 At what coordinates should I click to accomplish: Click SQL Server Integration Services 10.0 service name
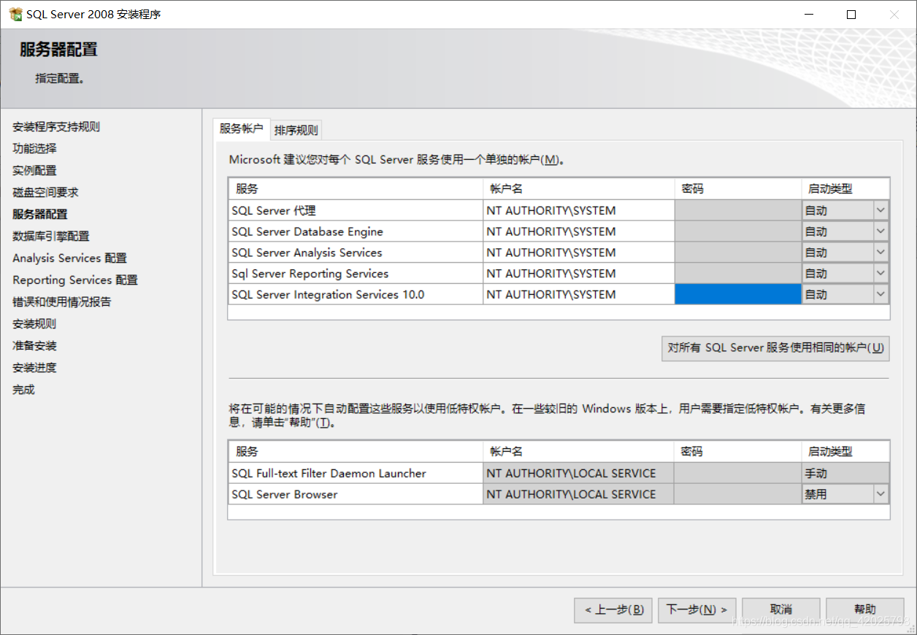click(328, 294)
